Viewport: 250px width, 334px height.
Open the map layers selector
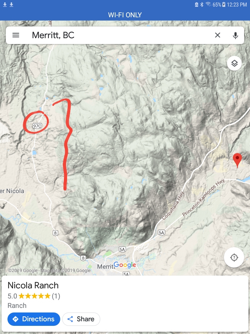(x=234, y=63)
